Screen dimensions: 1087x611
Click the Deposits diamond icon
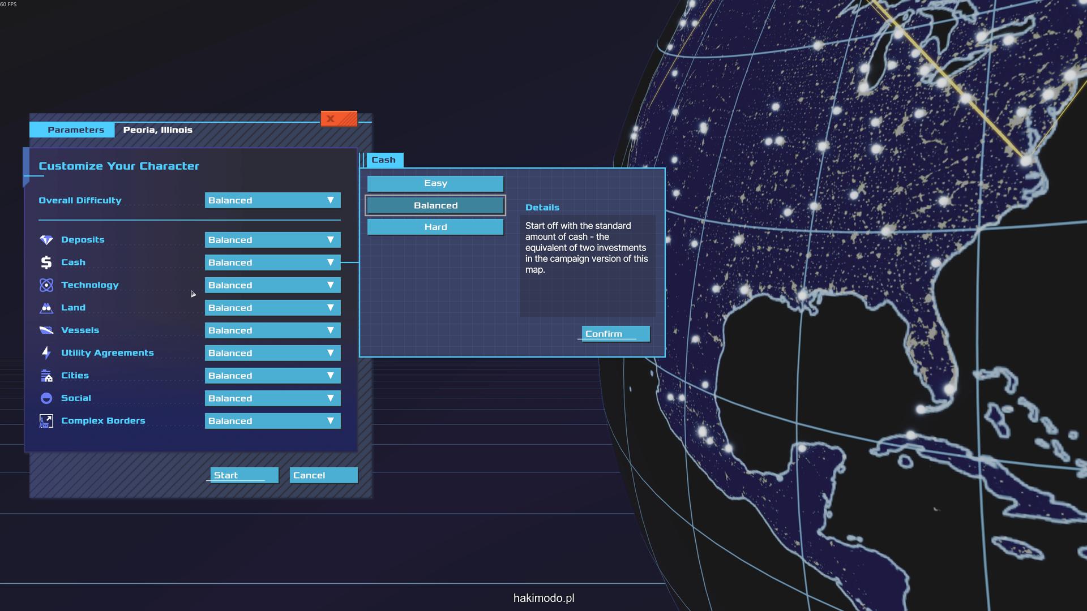click(46, 240)
